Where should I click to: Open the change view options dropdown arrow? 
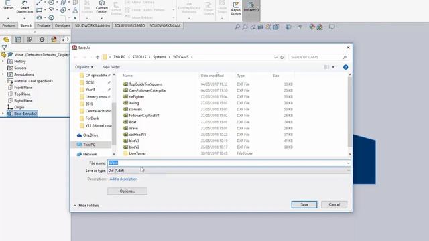click(333, 67)
